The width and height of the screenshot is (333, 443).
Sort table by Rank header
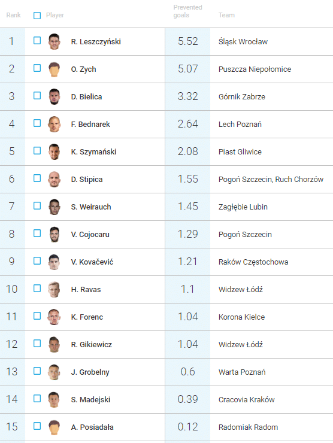pos(13,15)
